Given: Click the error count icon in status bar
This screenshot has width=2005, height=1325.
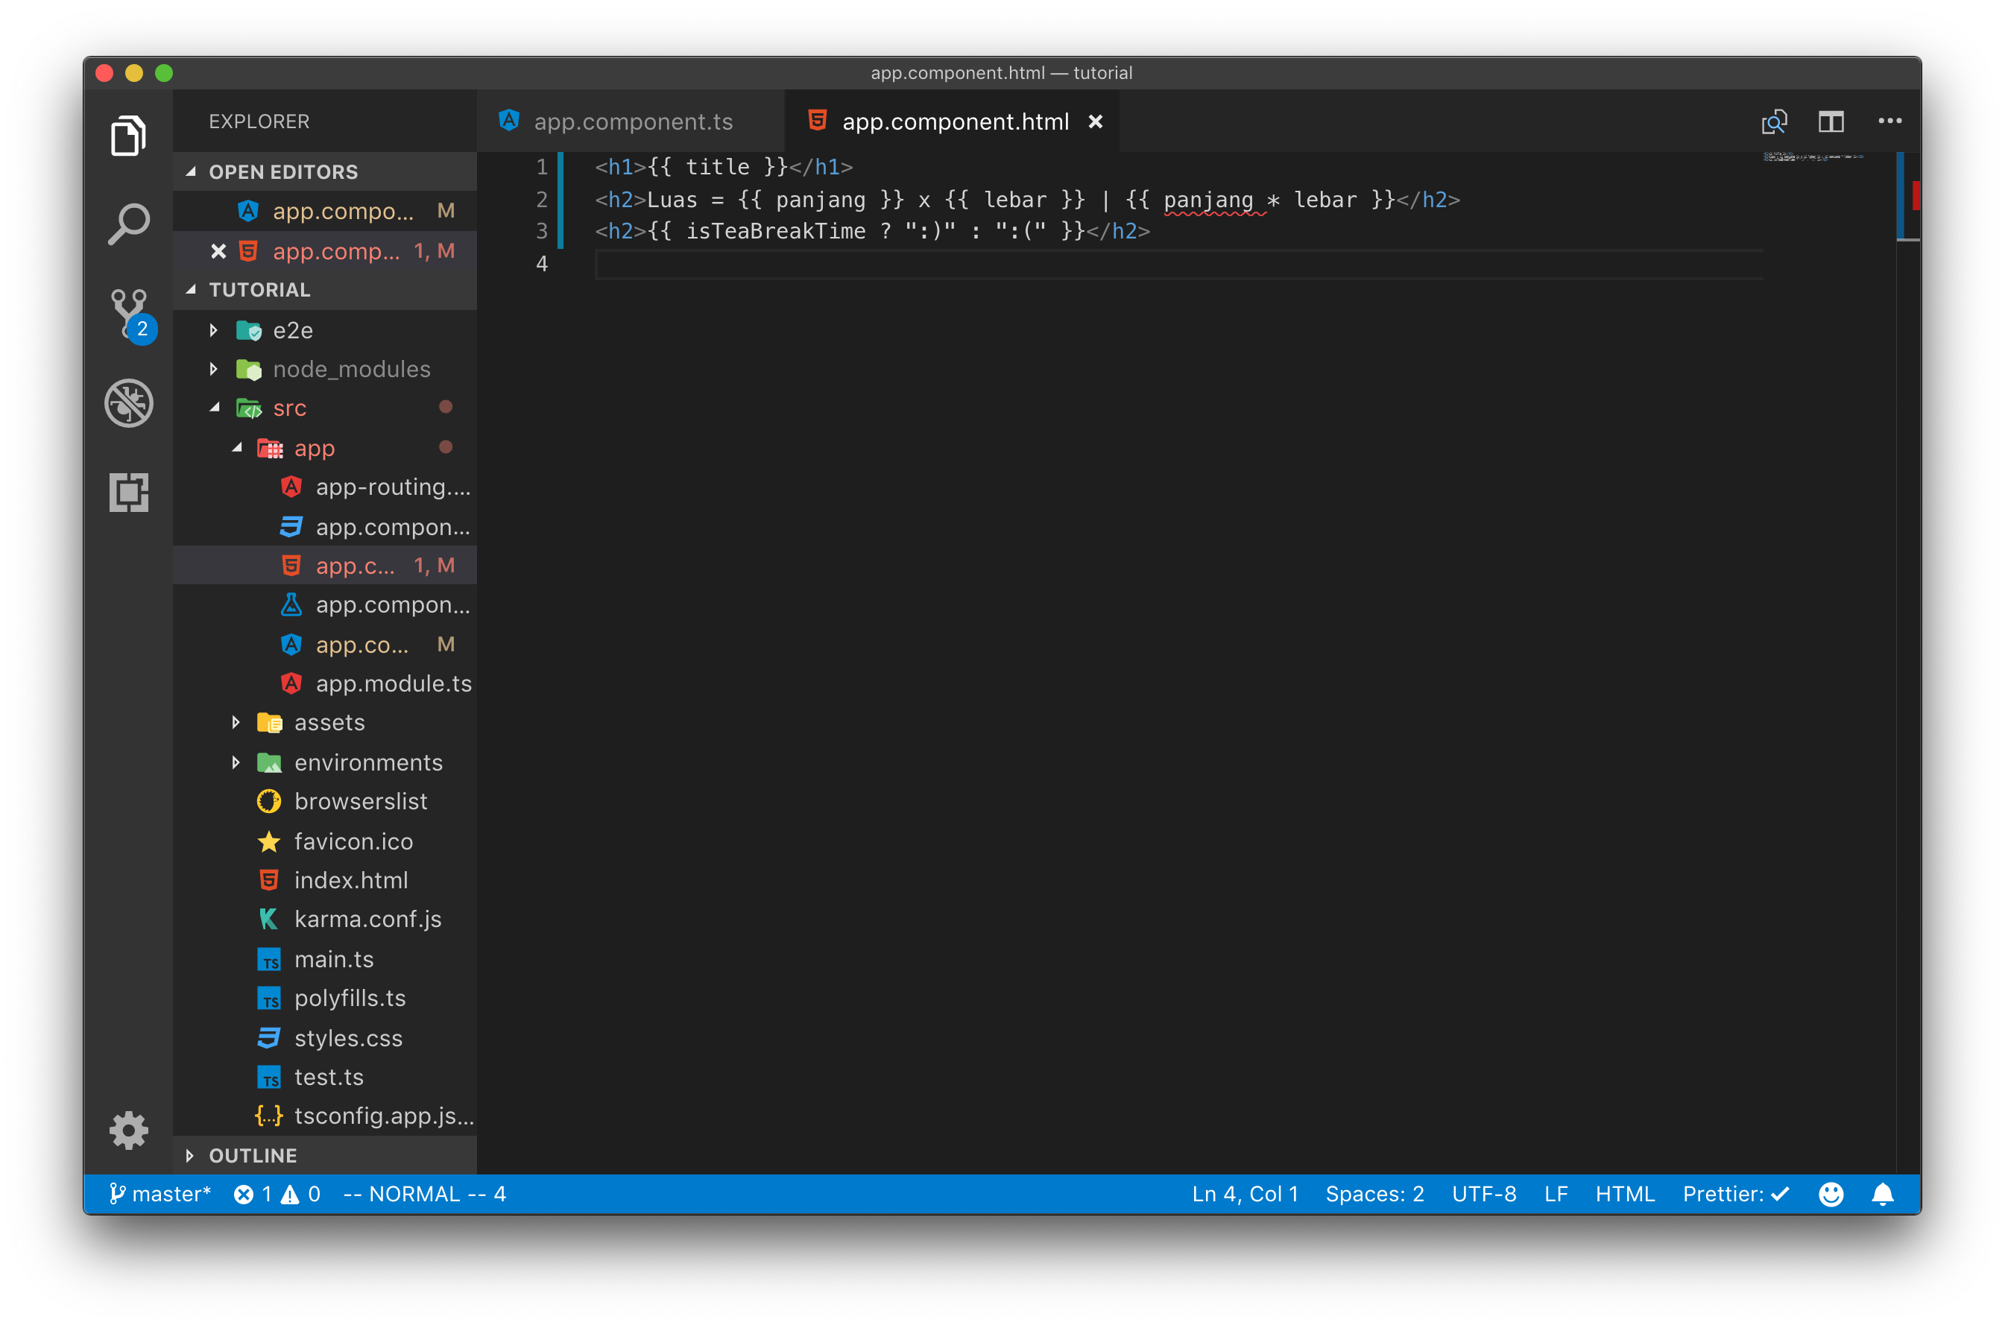Looking at the screenshot, I should click(x=243, y=1194).
